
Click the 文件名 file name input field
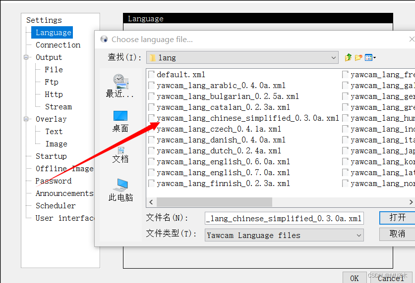click(x=284, y=218)
